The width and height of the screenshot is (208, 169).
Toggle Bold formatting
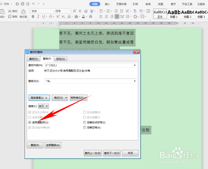pyautogui.click(x=33, y=17)
